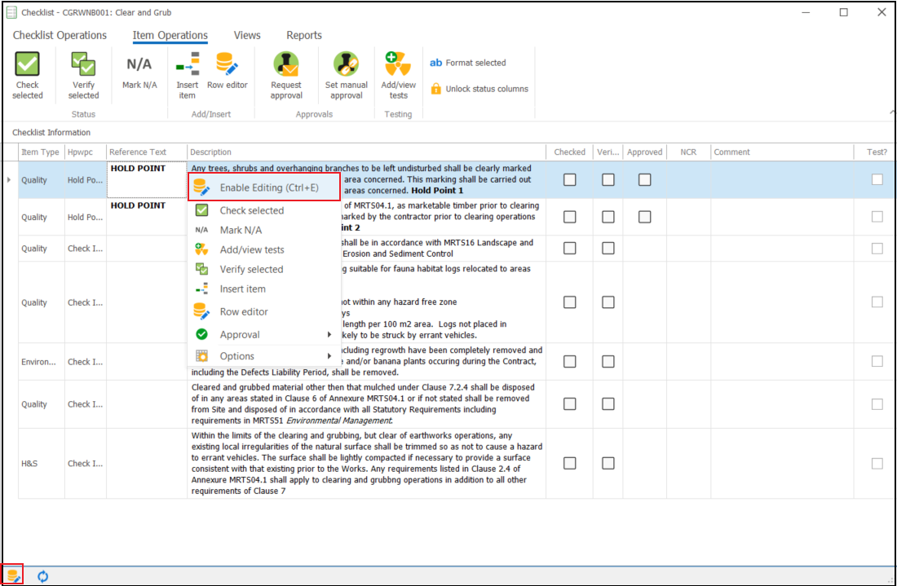Click the Set manual approval icon

pyautogui.click(x=346, y=64)
